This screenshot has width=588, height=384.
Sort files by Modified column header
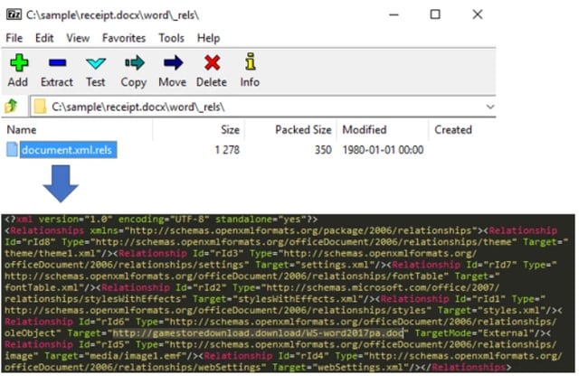coord(365,129)
